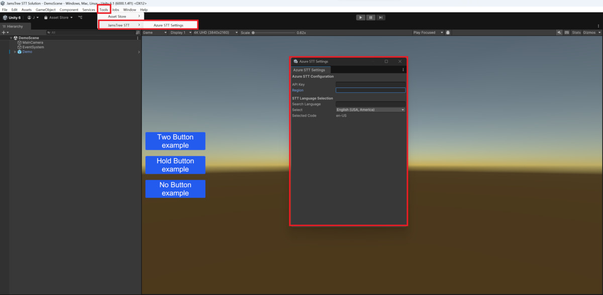Click the Two Button example button

175,141
